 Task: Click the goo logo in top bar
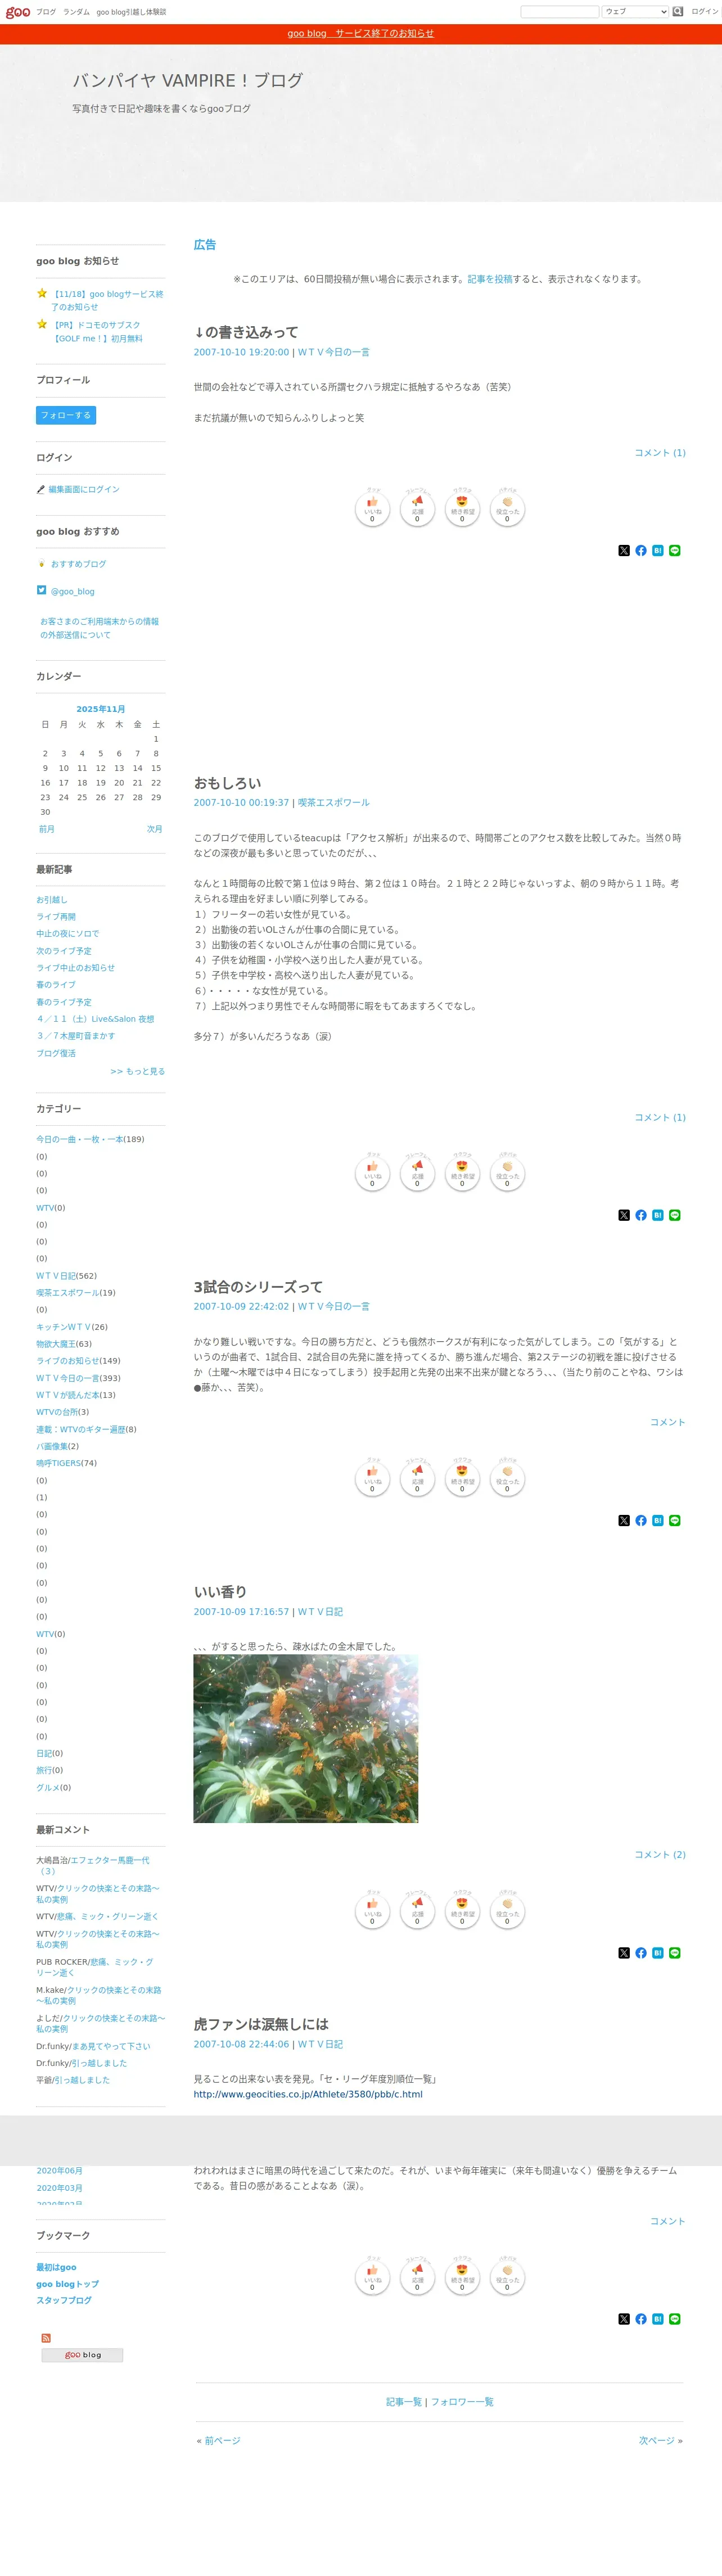pos(18,12)
